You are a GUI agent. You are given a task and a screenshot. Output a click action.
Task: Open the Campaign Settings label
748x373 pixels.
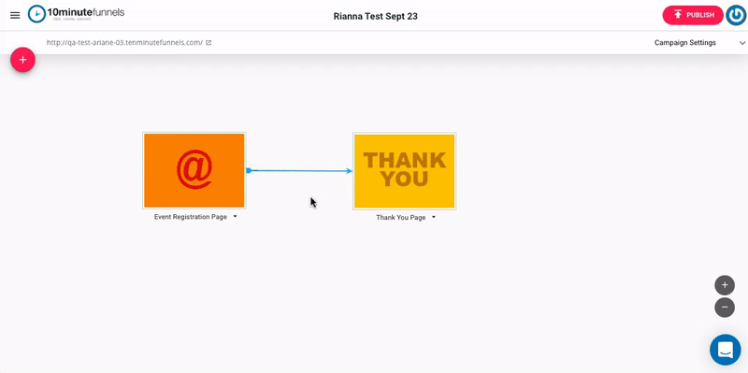685,42
